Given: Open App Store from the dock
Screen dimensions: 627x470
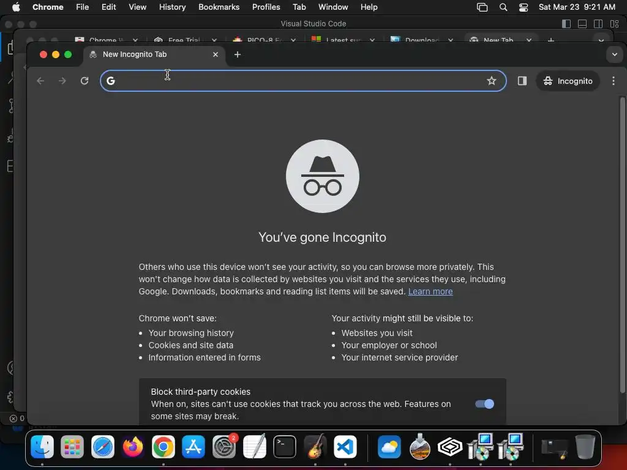Looking at the screenshot, I should pos(193,446).
